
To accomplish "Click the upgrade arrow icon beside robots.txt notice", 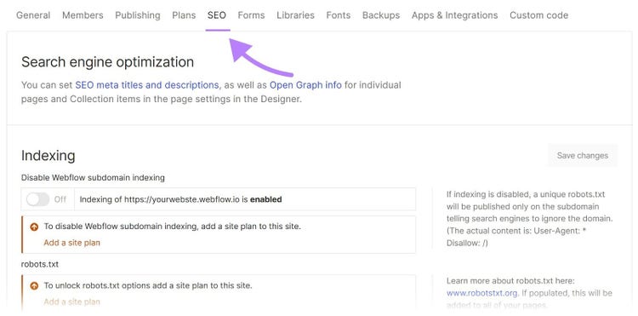I will click(34, 286).
